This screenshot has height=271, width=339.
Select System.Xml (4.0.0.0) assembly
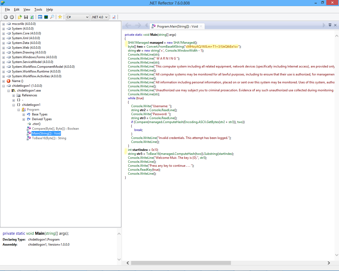(x=26, y=38)
